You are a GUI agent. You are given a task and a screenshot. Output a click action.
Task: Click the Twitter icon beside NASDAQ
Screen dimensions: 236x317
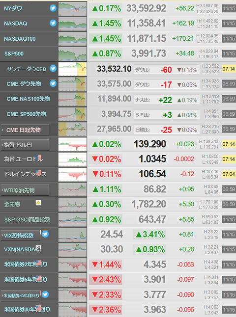53,23
